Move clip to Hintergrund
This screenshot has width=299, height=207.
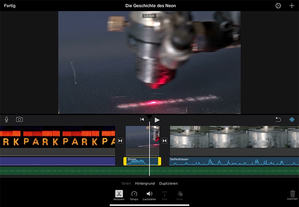145,183
